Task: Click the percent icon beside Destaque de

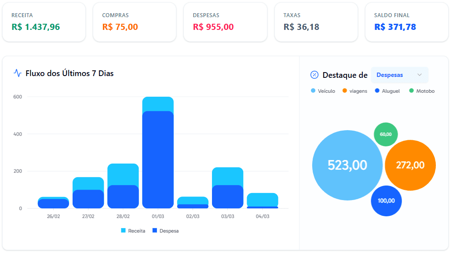Action: [314, 75]
